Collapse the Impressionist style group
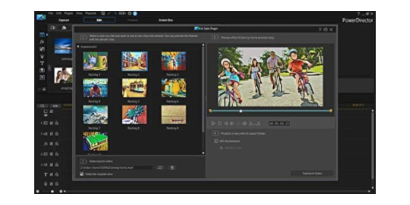The width and height of the screenshot is (410, 205). click(78, 47)
